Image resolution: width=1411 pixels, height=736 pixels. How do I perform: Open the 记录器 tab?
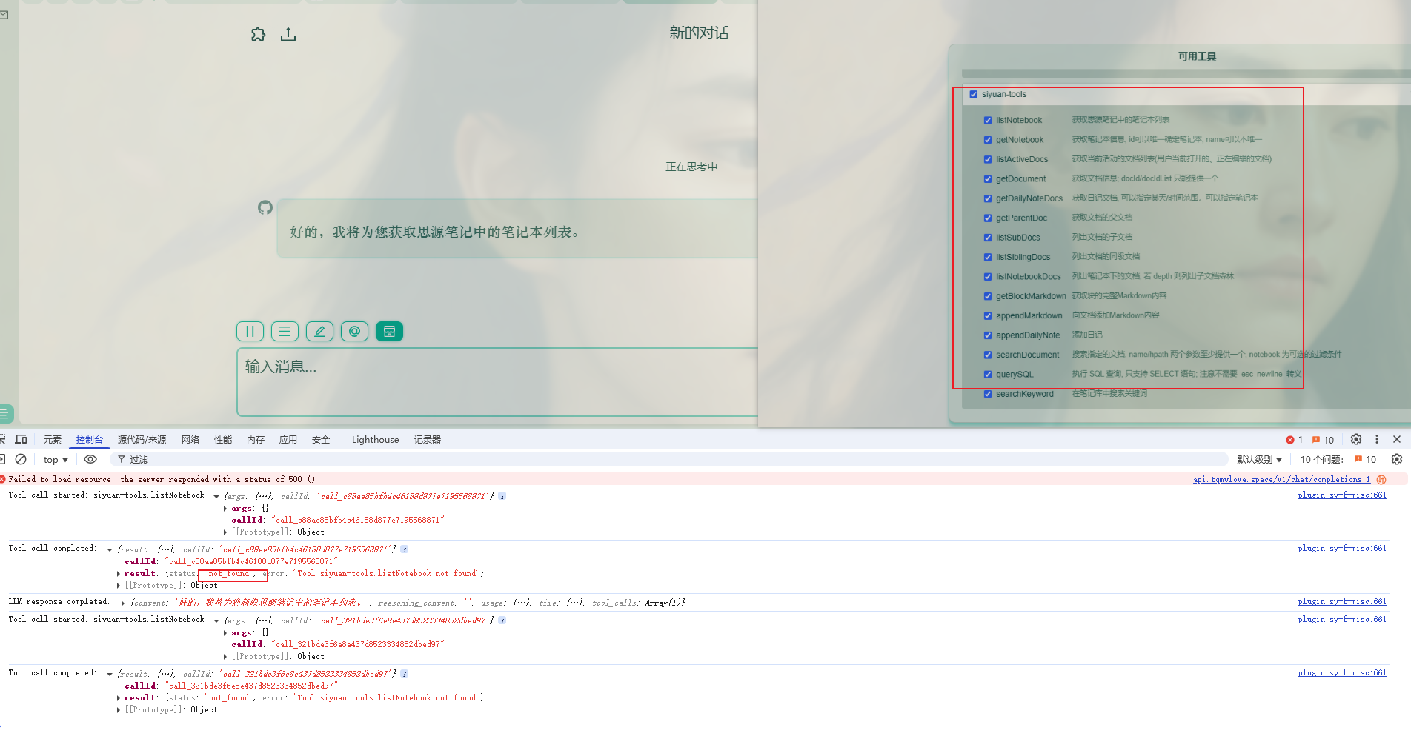[428, 440]
